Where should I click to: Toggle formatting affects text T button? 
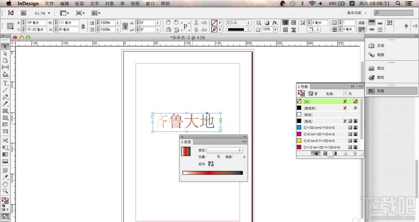point(316,94)
